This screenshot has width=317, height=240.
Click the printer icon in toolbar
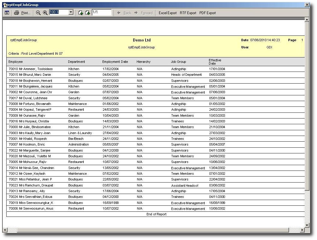(x=17, y=13)
